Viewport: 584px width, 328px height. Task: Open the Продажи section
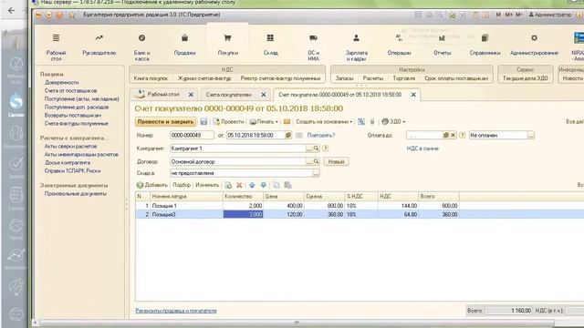click(184, 45)
